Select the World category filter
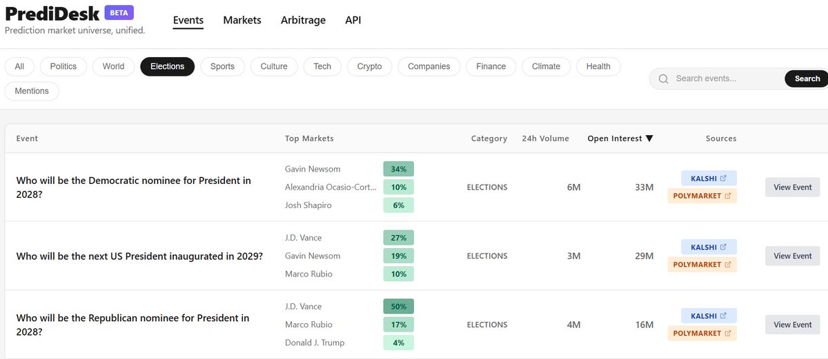 (113, 66)
